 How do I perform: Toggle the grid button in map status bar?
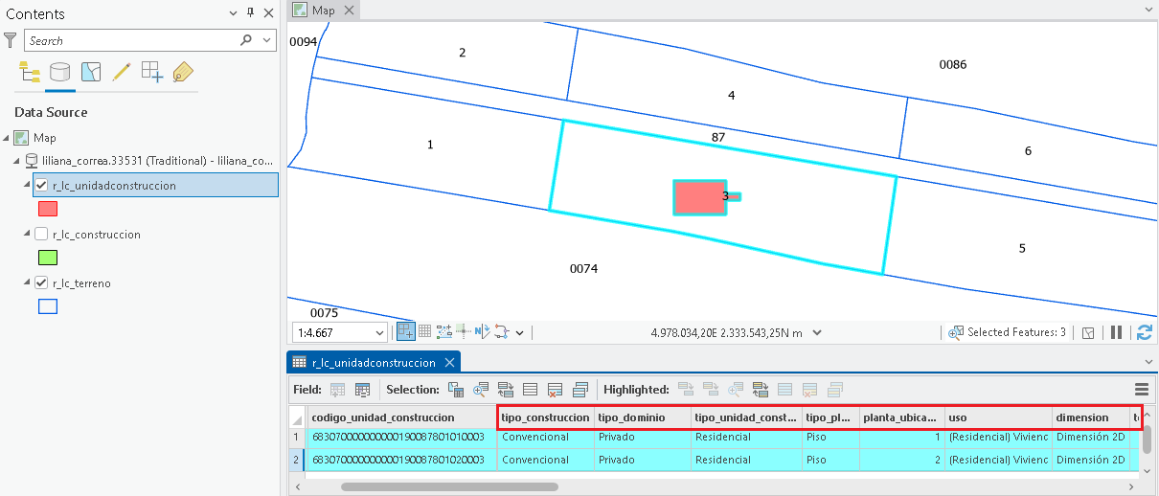[x=425, y=332]
